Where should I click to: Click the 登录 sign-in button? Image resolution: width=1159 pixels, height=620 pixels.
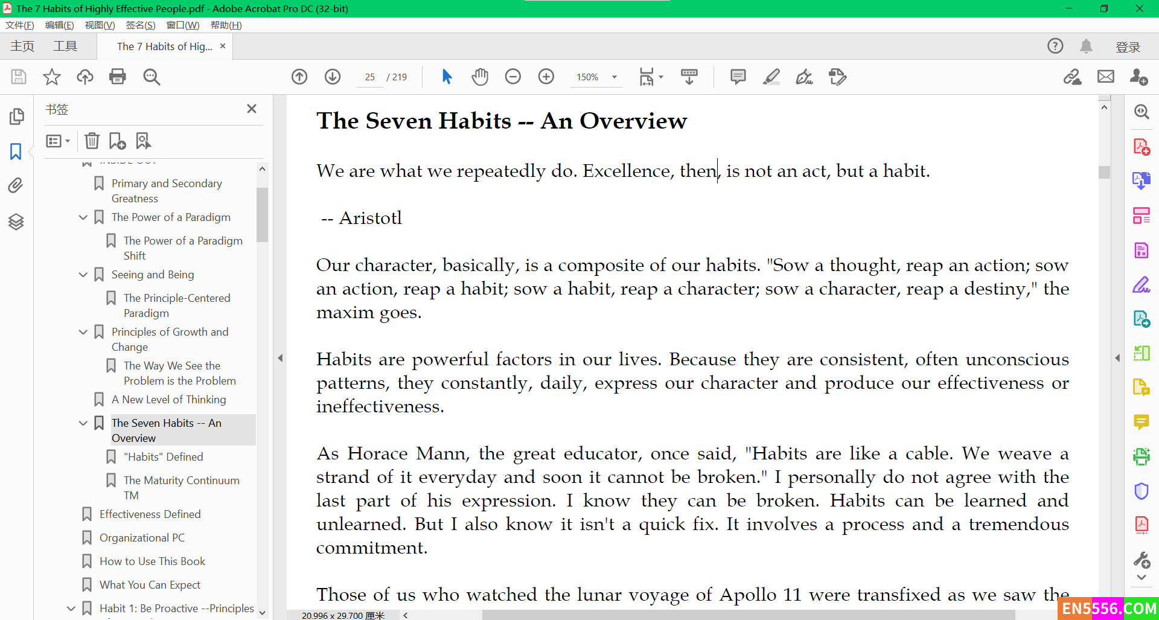pos(1128,46)
